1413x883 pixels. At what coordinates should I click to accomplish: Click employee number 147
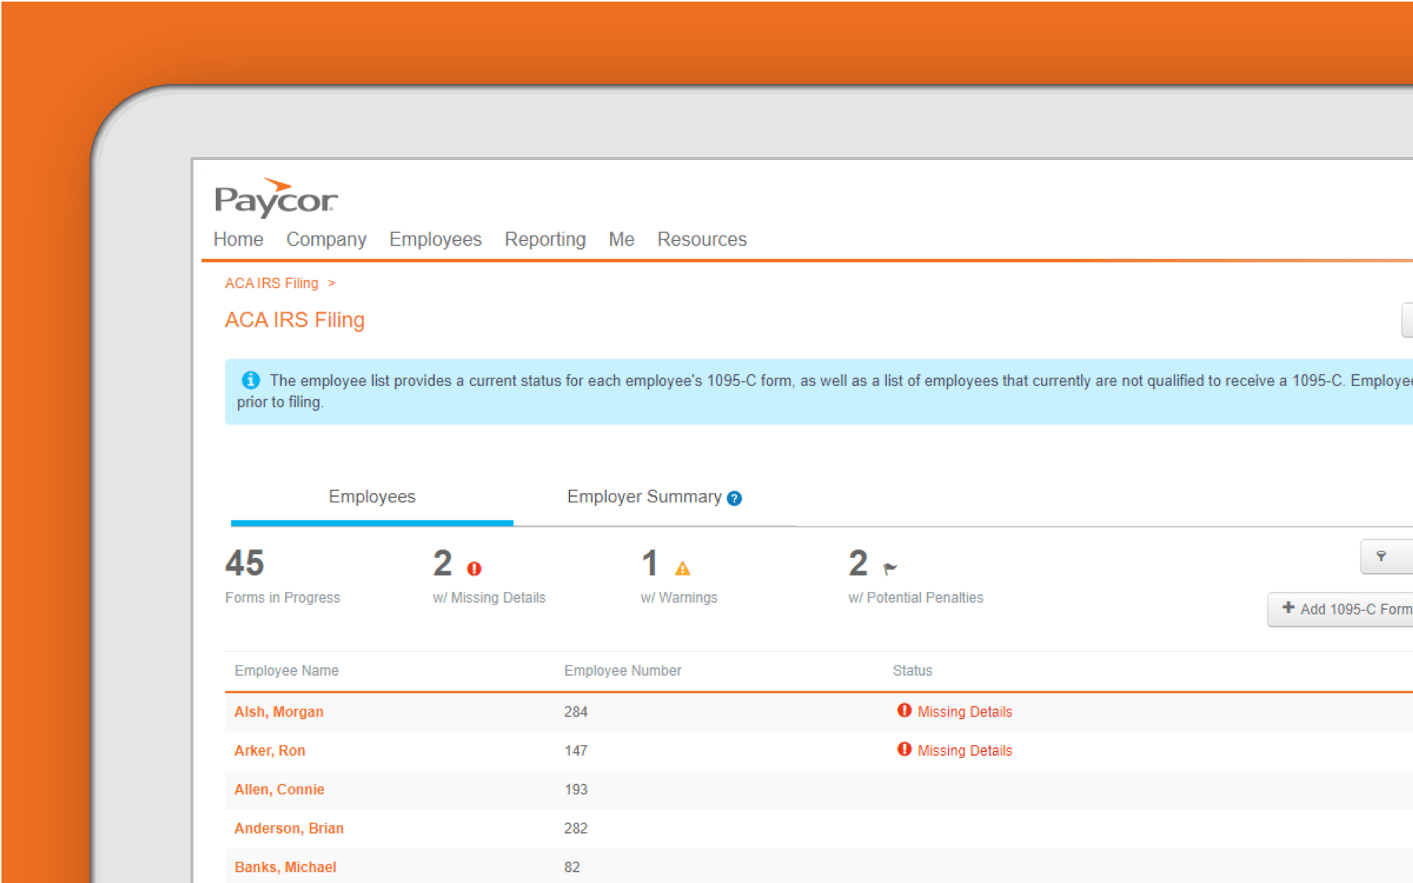coord(576,750)
